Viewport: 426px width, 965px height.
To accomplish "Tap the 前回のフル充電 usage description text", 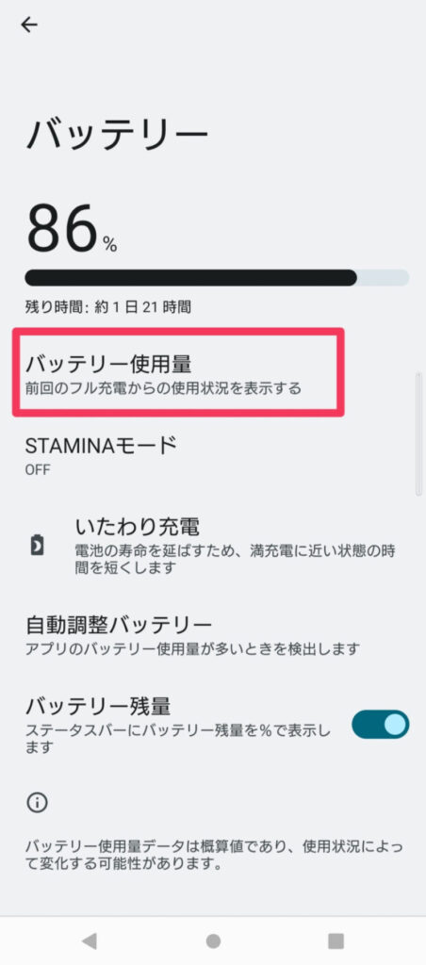I will click(x=163, y=389).
